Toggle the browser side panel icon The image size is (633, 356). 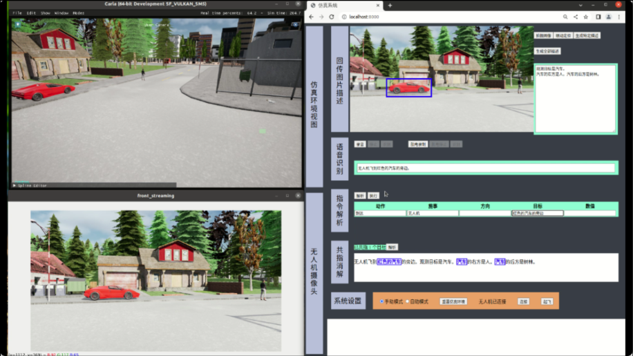point(598,17)
